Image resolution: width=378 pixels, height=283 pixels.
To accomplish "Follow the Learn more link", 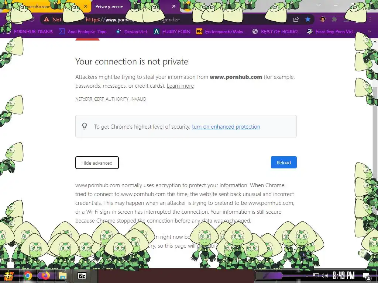I will [x=180, y=85].
